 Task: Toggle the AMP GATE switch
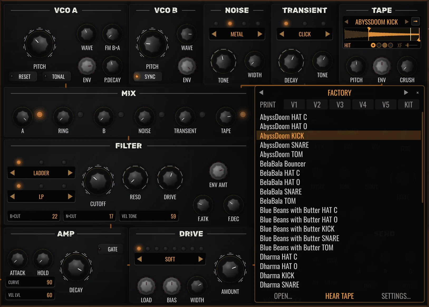click(110, 249)
